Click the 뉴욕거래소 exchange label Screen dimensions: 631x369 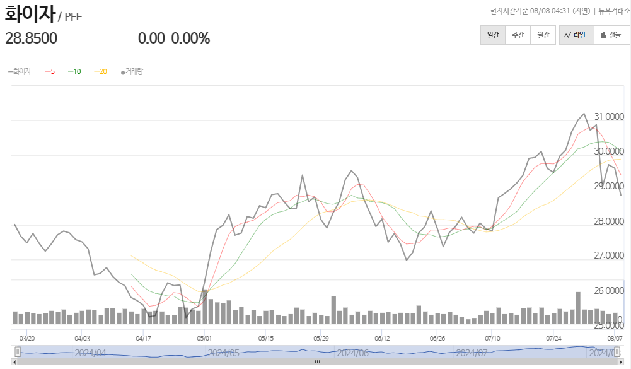pyautogui.click(x=615, y=11)
